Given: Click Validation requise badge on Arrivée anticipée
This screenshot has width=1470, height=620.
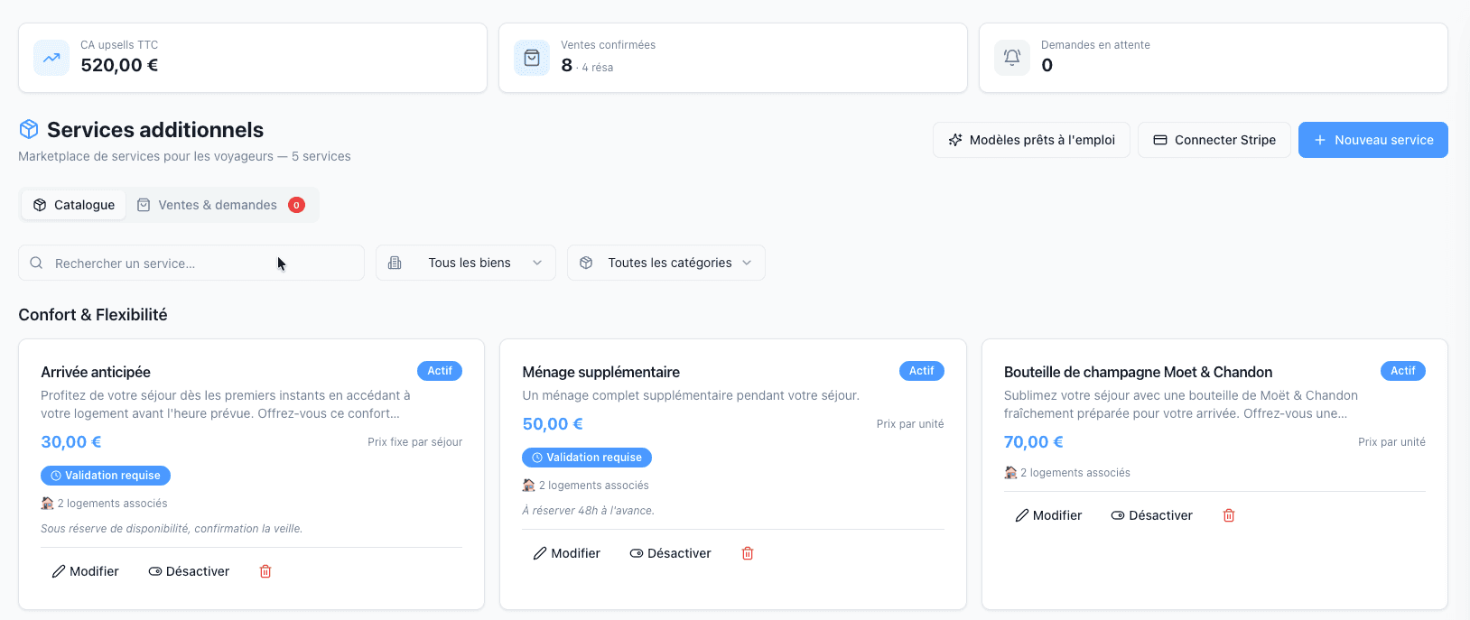Looking at the screenshot, I should 106,476.
